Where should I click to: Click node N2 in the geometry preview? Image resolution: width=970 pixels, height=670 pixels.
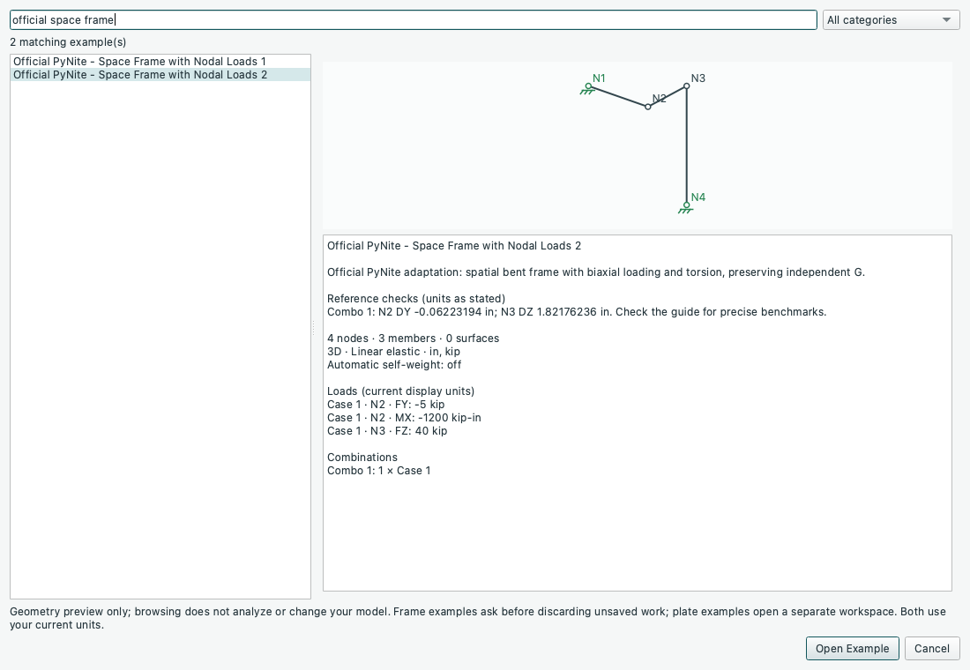[x=648, y=107]
